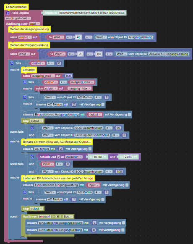Select Objekt ID Leistung der Solarmodule field
This screenshot has height=244, width=193.
92,135
